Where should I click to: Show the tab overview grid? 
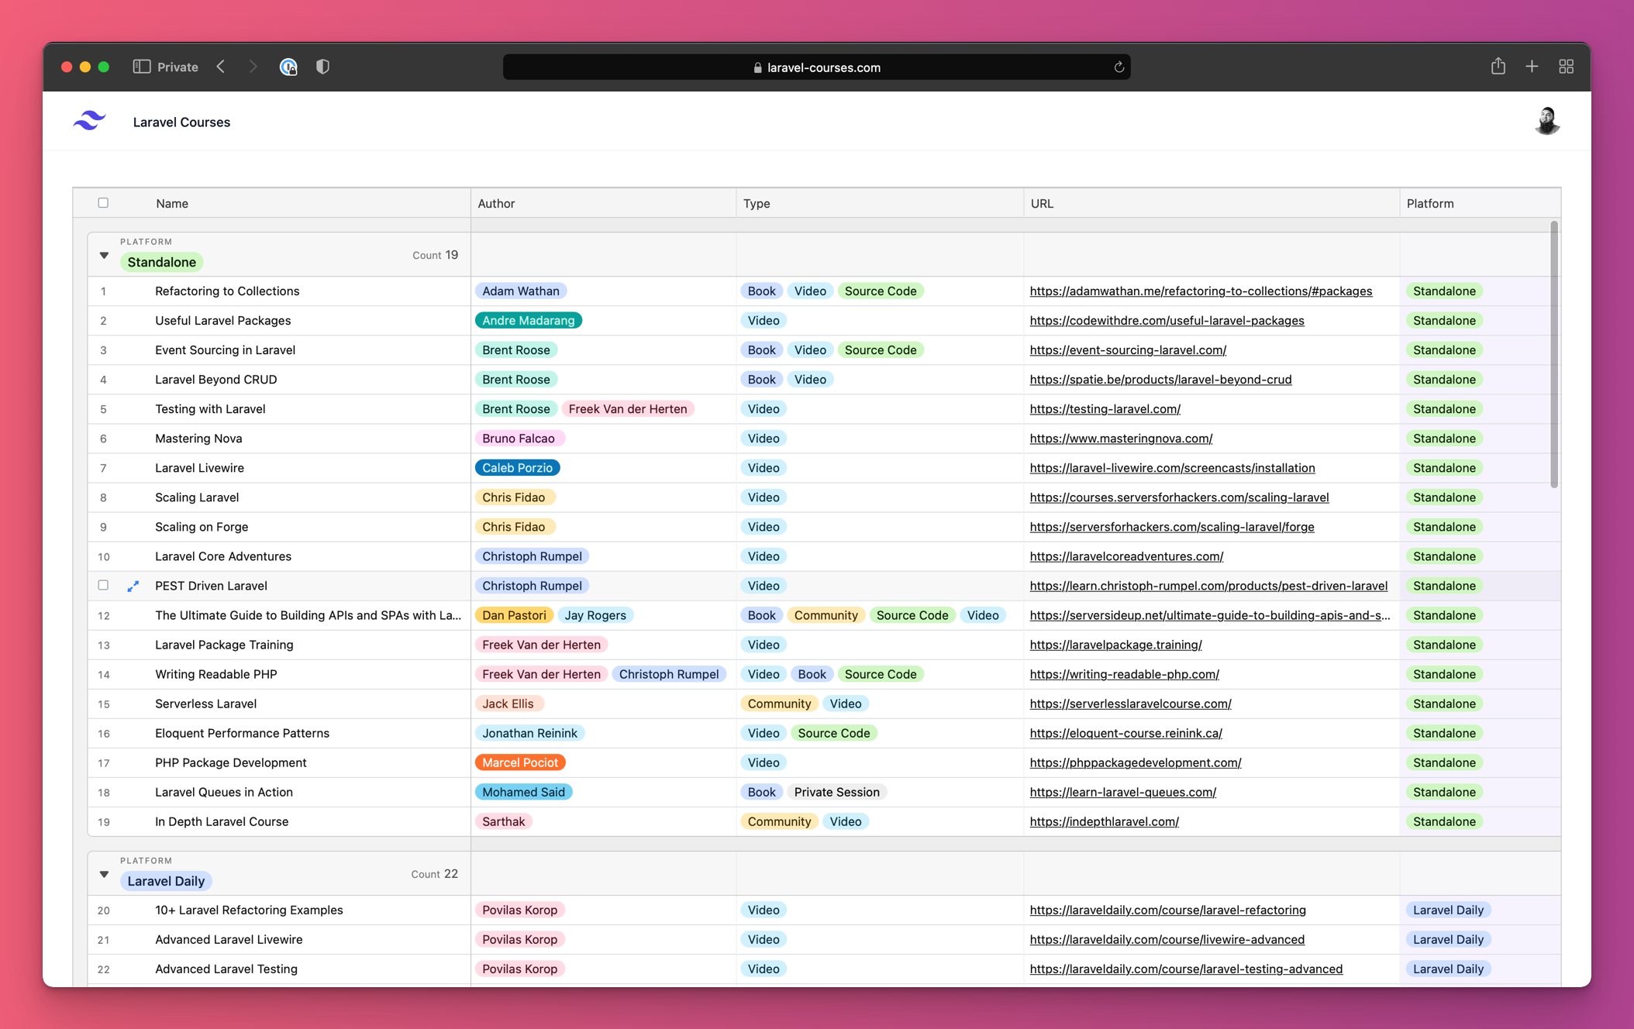tap(1566, 67)
